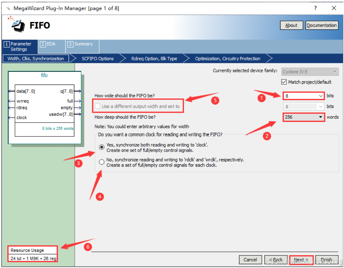
Task: Click the Next button
Action: (x=301, y=260)
